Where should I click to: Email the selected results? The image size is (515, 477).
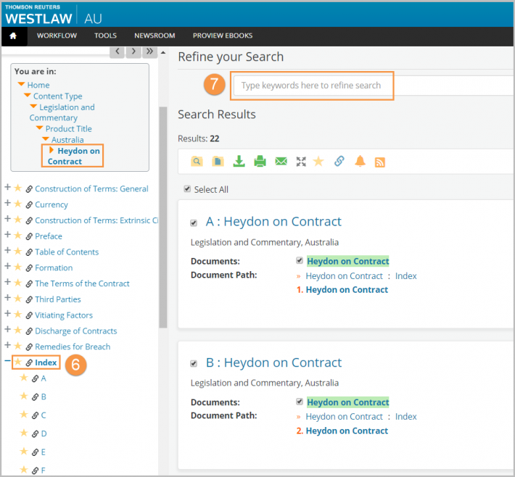(281, 161)
